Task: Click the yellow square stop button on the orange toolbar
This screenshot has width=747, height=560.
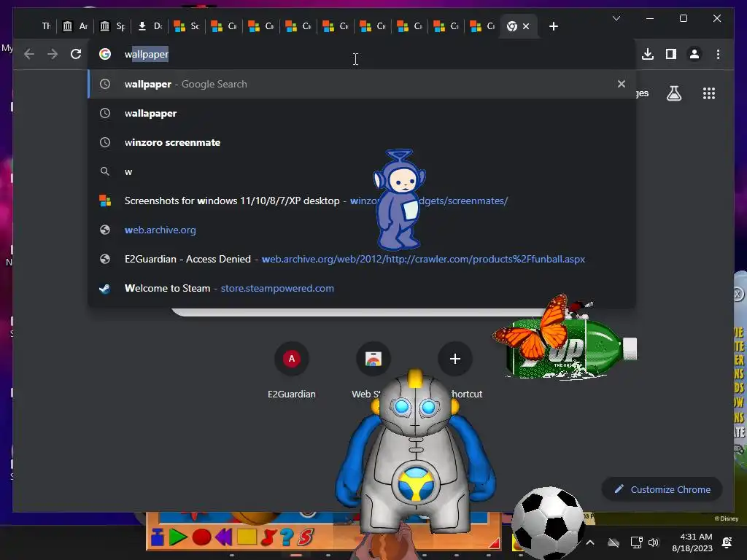Action: coord(247,537)
